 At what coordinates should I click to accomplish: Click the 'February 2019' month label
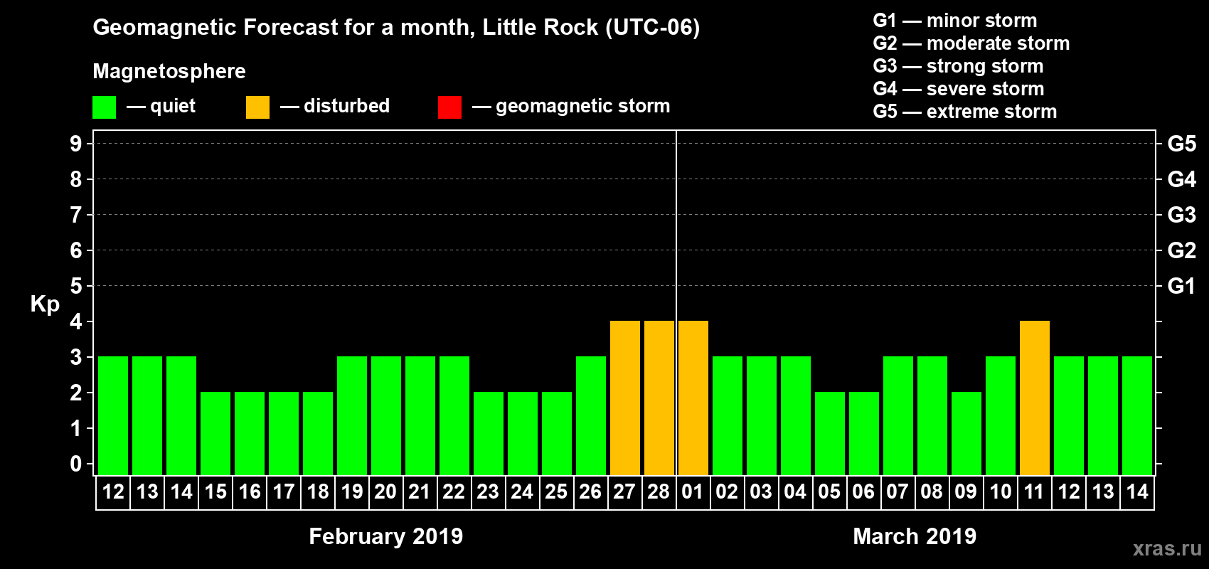click(x=386, y=536)
